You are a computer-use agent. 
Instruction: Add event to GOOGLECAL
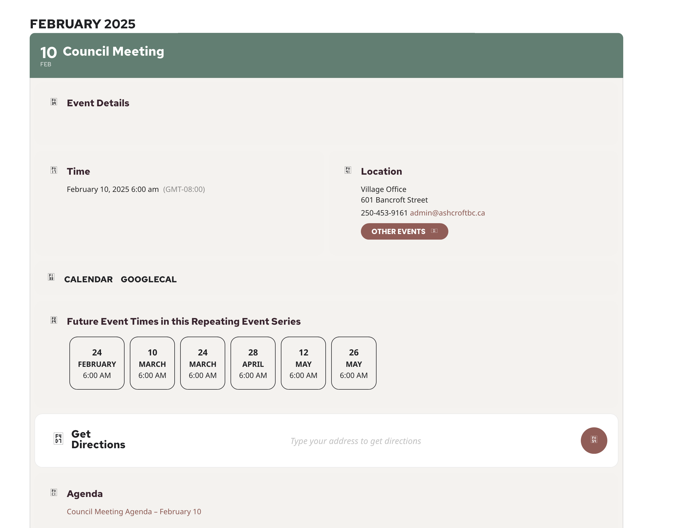point(149,279)
